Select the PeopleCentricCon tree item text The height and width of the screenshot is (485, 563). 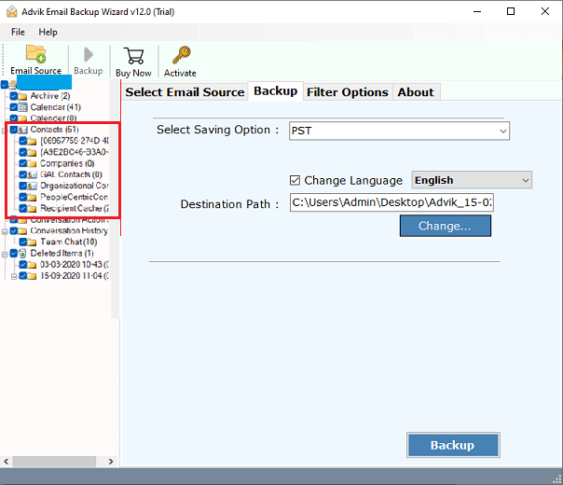74,197
